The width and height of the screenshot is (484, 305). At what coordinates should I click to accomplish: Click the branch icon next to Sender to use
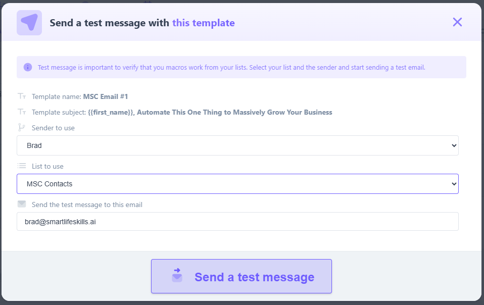pos(22,128)
